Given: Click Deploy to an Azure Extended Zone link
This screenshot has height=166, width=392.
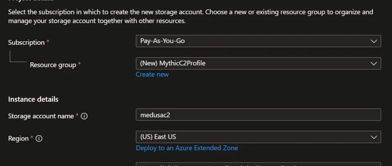Looking at the screenshot, I should pos(187,148).
